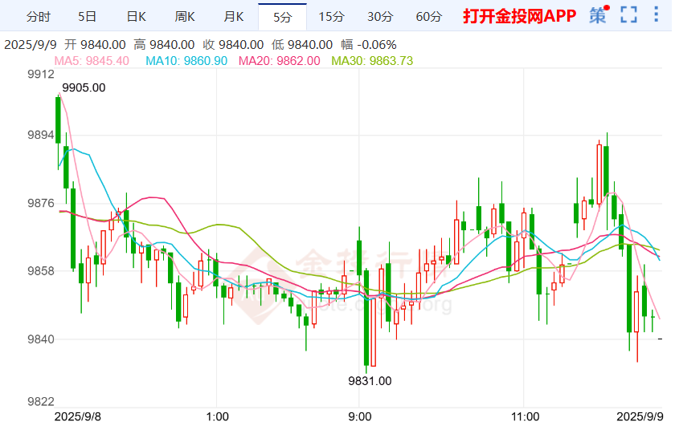The height and width of the screenshot is (422, 675).
Task: Select the 5日 timeframe tab
Action: [x=87, y=17]
